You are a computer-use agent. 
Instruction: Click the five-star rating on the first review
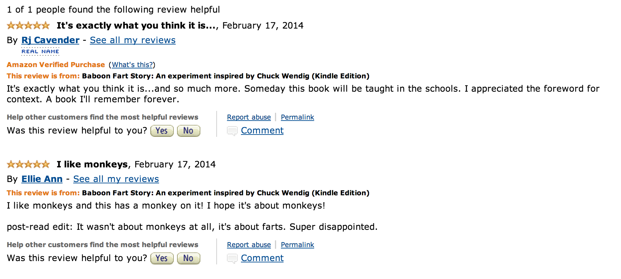tap(28, 26)
